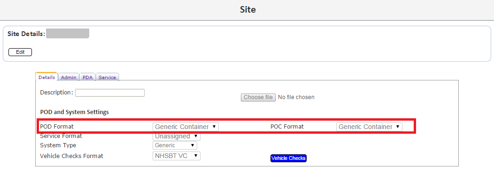Click the Choose file button
The width and height of the screenshot is (494, 173).
(258, 97)
